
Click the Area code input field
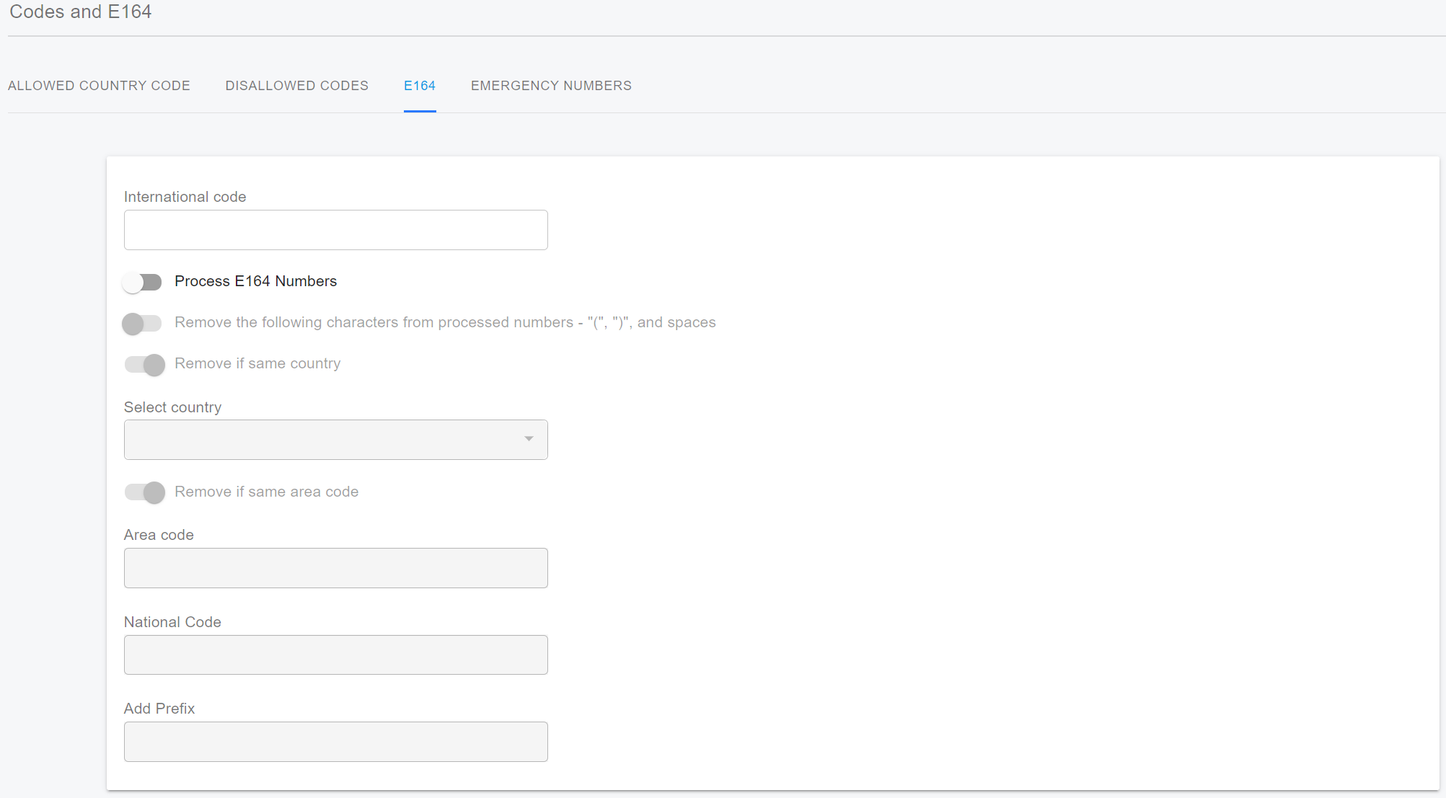[335, 568]
